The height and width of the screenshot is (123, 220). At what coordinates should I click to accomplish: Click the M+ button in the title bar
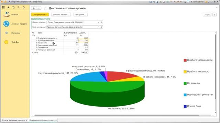178,2
